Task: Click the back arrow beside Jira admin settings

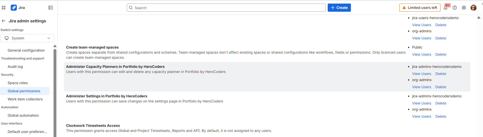Action: pos(4,21)
